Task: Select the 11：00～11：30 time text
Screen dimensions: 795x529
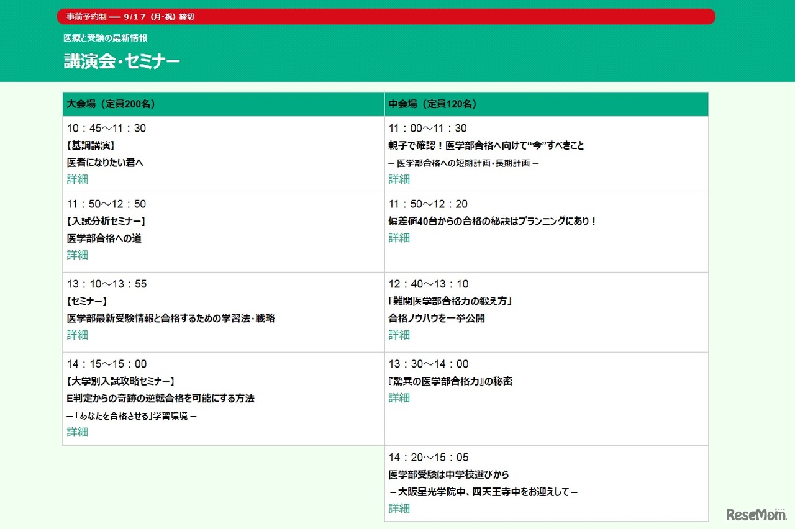Action: pos(428,129)
